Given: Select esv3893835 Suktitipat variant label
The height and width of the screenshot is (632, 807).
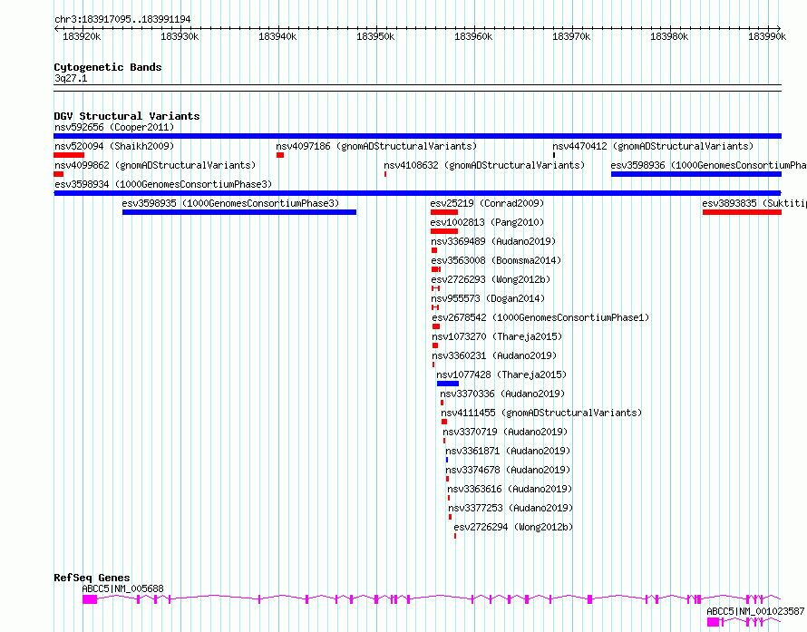Looking at the screenshot, I should (x=754, y=203).
